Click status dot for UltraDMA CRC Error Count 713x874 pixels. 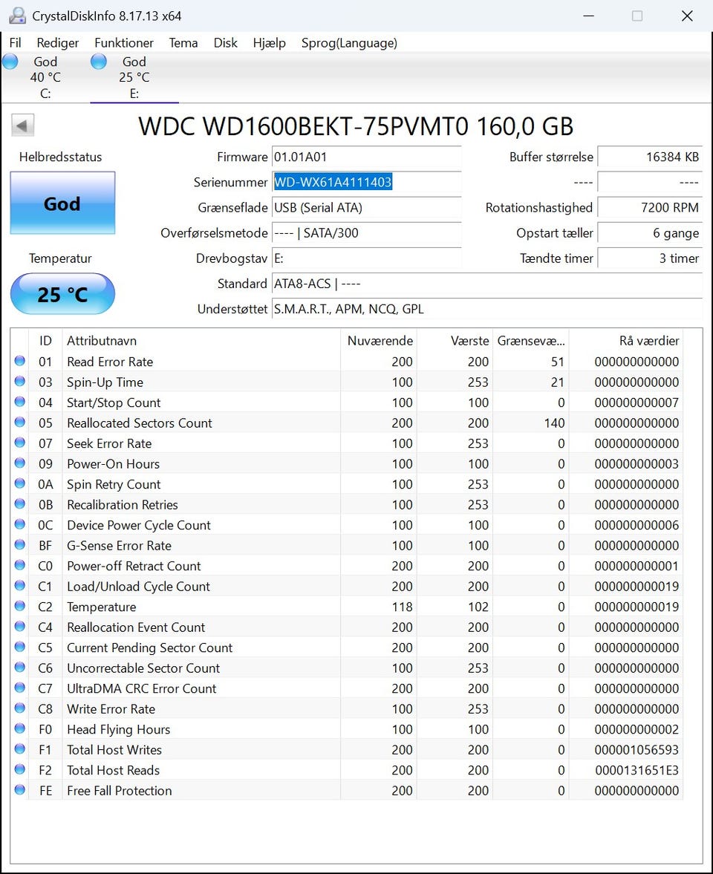(x=20, y=688)
